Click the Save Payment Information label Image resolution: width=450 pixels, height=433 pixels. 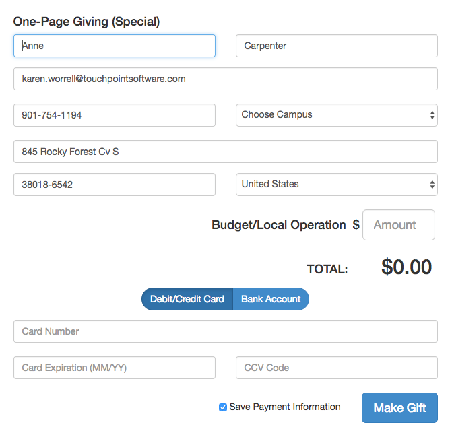(x=285, y=407)
